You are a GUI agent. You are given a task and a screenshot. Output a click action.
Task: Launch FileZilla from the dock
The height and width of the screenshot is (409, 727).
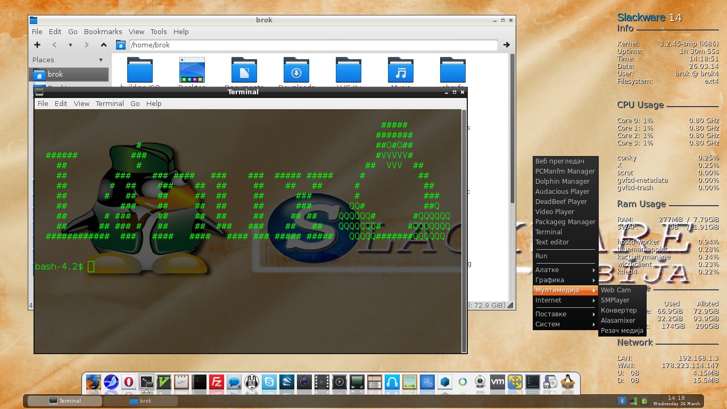(x=216, y=382)
